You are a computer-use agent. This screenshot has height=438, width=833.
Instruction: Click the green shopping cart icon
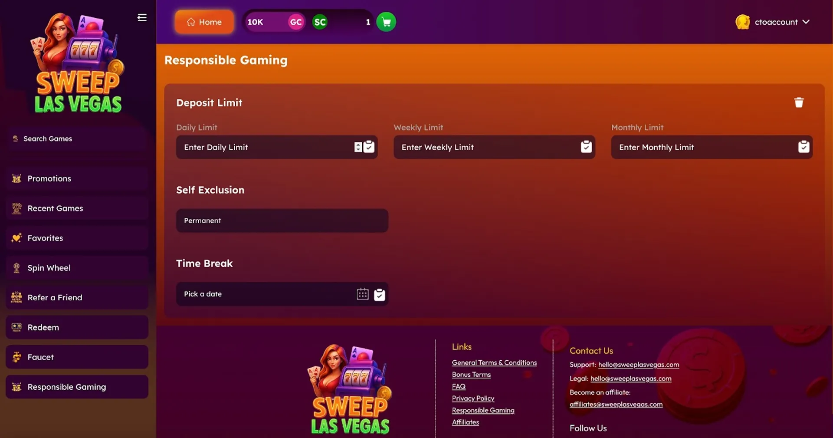(x=386, y=22)
